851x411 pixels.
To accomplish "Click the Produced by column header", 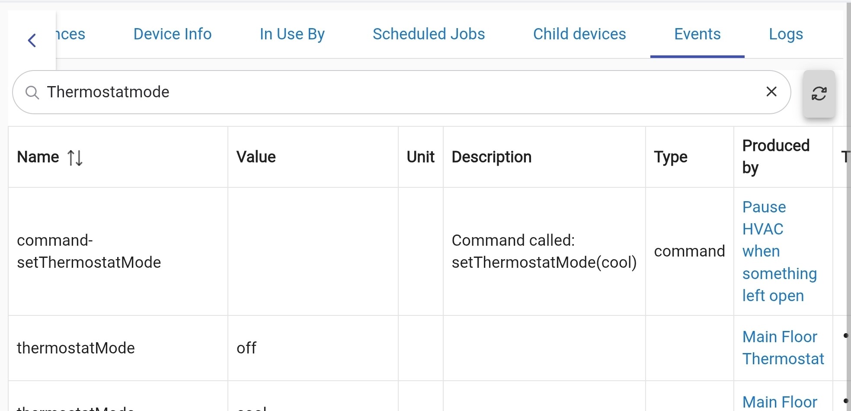I will point(776,157).
